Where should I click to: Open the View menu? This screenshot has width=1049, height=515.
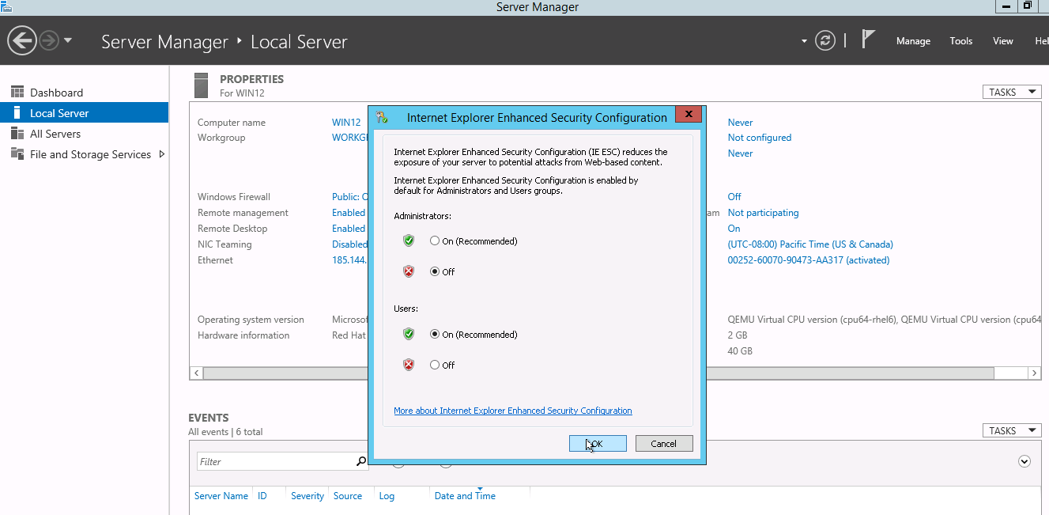(x=1003, y=41)
